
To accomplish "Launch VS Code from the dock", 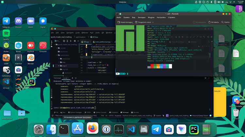I will click(x=131, y=130).
